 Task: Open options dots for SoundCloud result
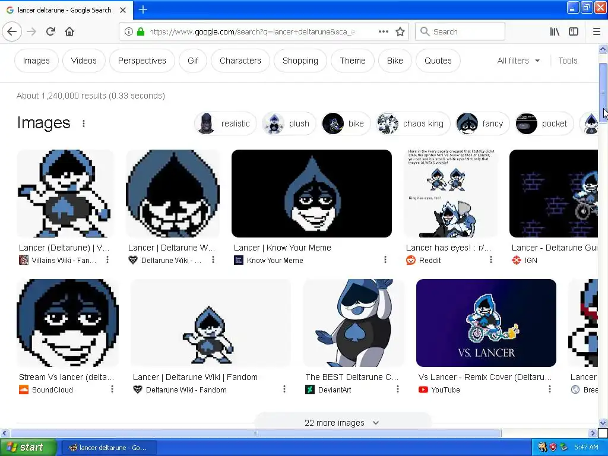point(112,389)
